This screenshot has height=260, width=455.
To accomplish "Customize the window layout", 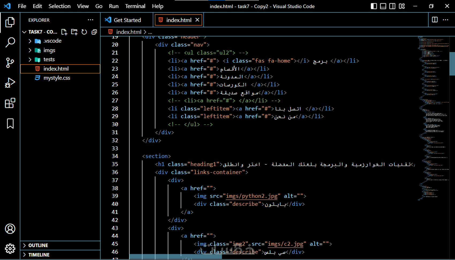I will [402, 6].
